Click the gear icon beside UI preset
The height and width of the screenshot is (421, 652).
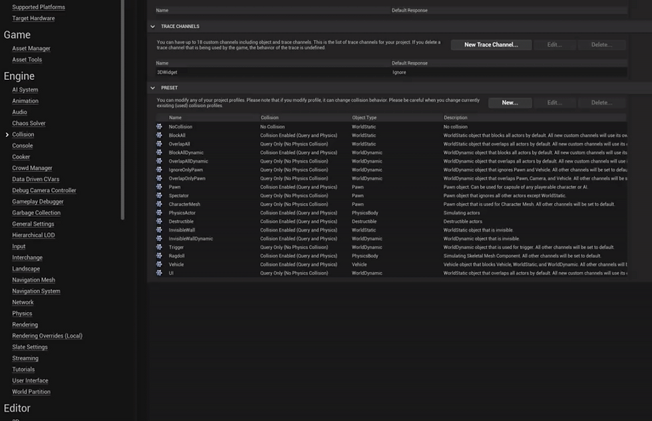[x=159, y=273]
